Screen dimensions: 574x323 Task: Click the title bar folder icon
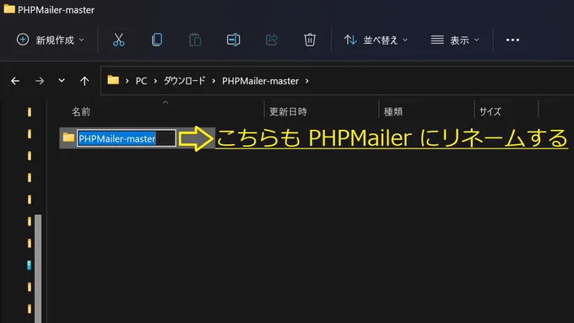coord(9,8)
